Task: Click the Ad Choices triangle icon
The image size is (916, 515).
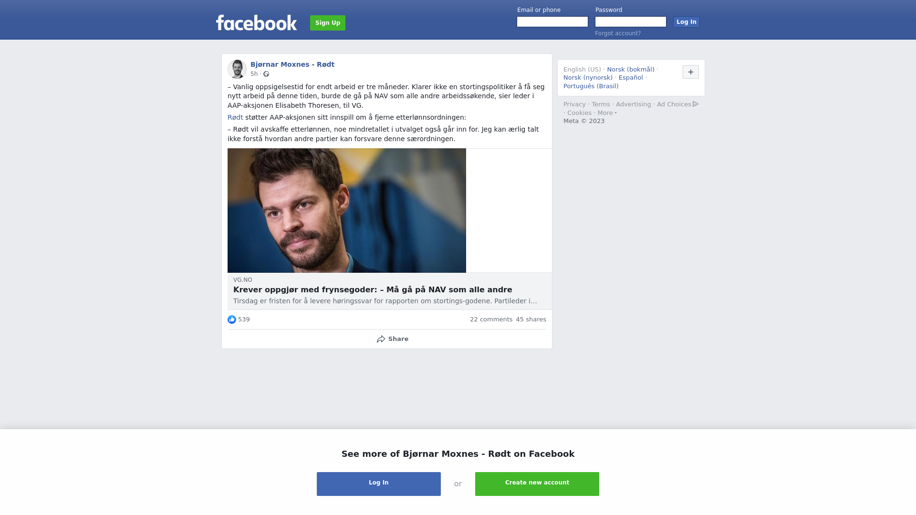Action: click(x=696, y=104)
